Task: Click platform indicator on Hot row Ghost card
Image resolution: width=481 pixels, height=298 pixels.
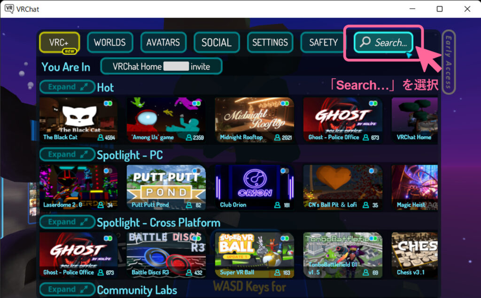Action: pos(373,104)
